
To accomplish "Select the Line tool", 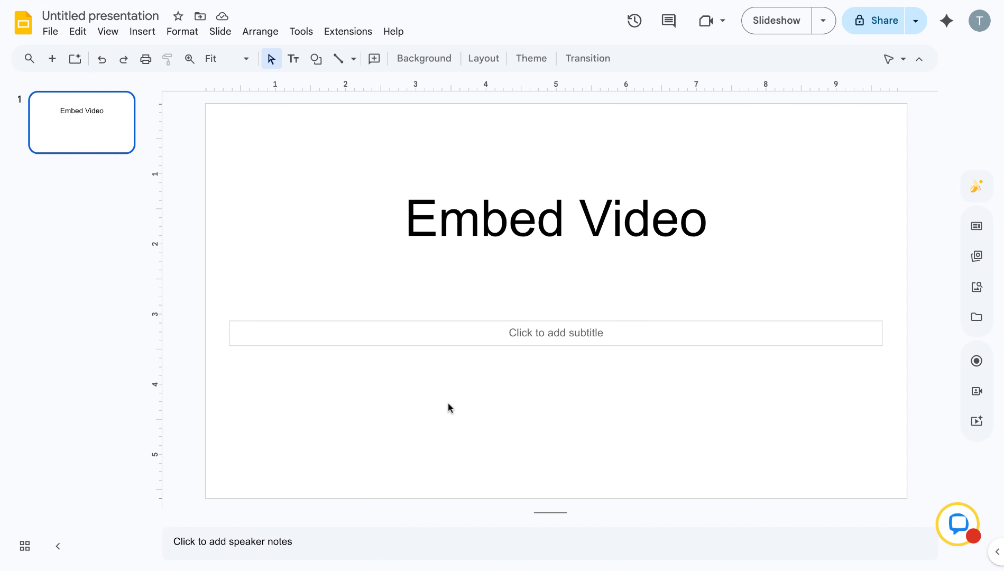I will click(338, 59).
